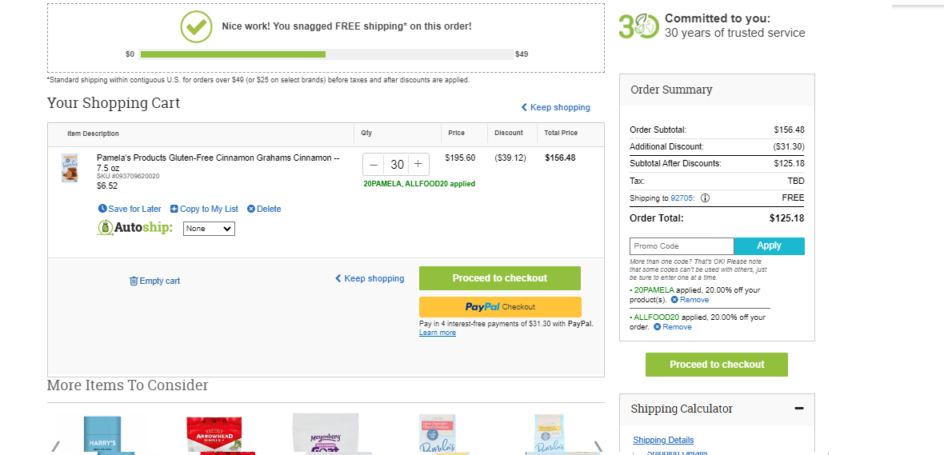Click the Save for Later clock icon

coord(102,209)
